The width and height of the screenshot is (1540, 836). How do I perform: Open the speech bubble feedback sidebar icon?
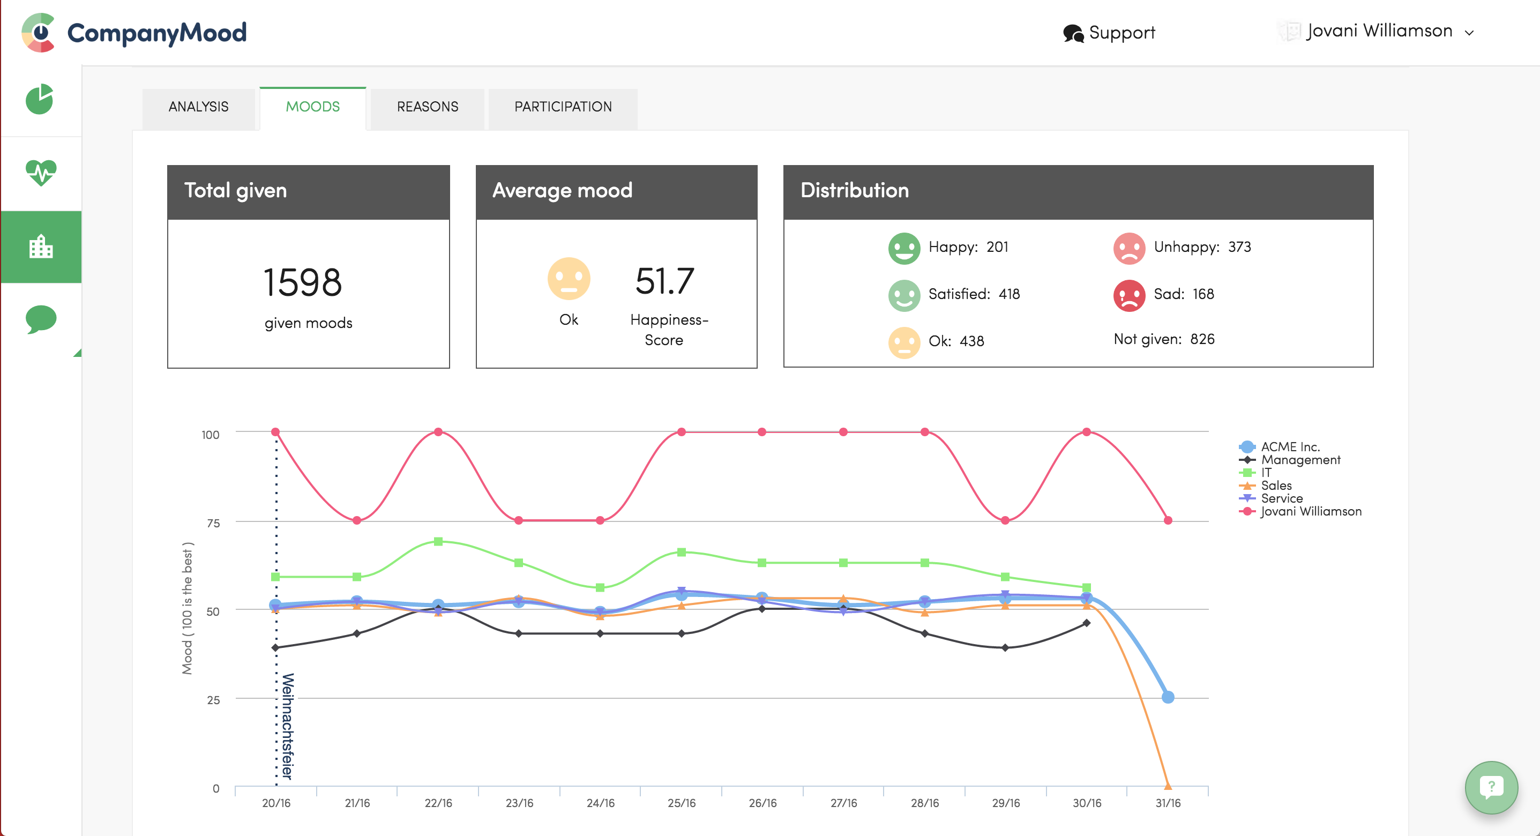tap(41, 319)
